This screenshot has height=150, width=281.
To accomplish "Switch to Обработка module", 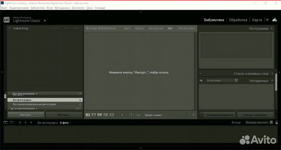I will (x=238, y=20).
